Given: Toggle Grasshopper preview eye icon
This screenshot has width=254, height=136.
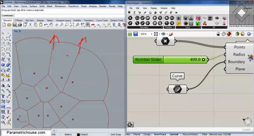Looking at the screenshot, I should point(163,34).
